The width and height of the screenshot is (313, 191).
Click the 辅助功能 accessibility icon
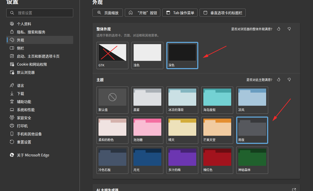click(12, 102)
